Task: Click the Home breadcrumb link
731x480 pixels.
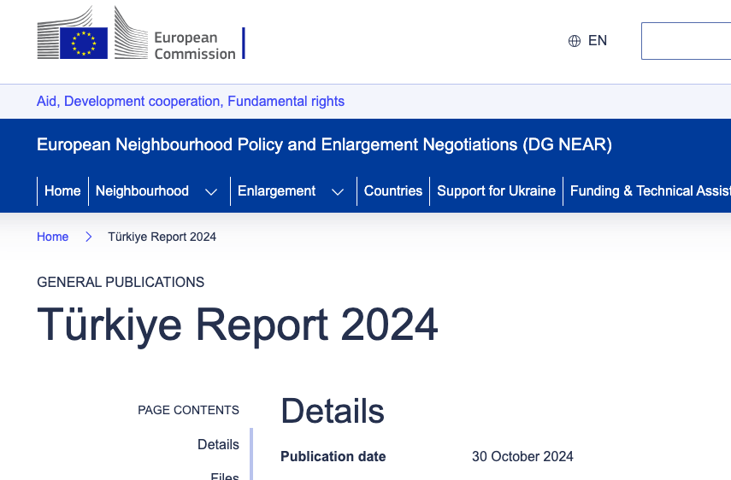Action: 53,237
